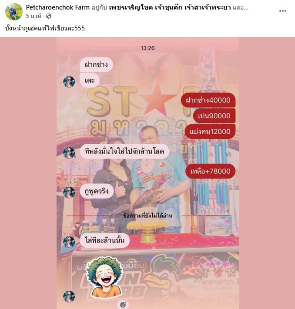Open the chat screenshot image in viewer

(147, 173)
